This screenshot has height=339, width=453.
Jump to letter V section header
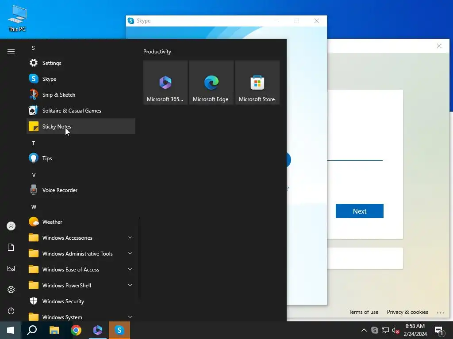pyautogui.click(x=34, y=175)
